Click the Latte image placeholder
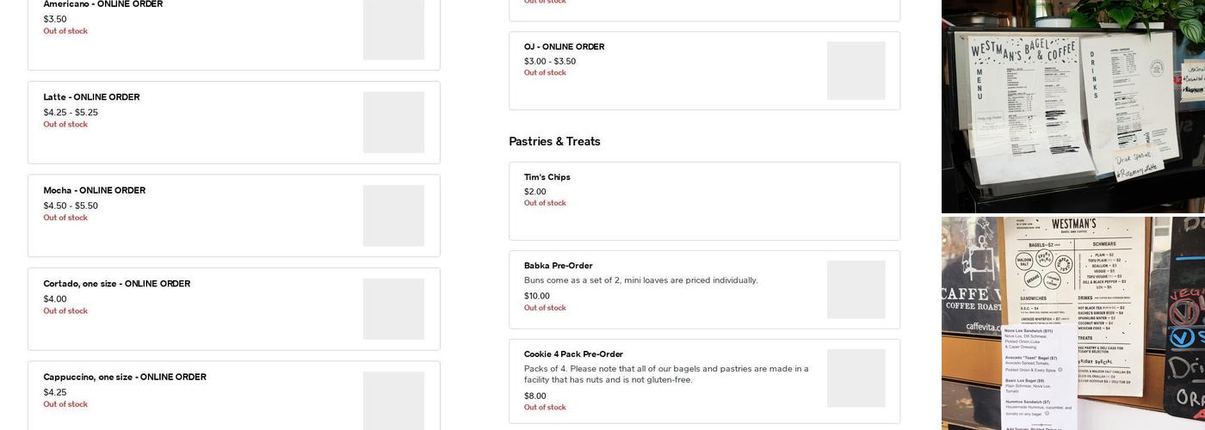This screenshot has width=1205, height=430. coord(393,122)
